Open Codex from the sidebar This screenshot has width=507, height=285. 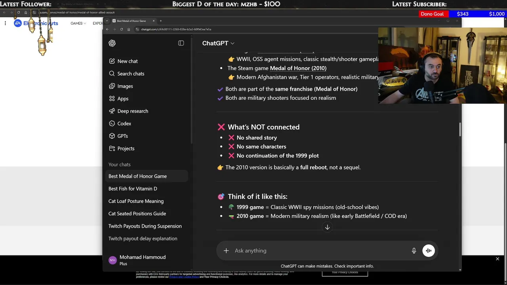tap(147, 123)
